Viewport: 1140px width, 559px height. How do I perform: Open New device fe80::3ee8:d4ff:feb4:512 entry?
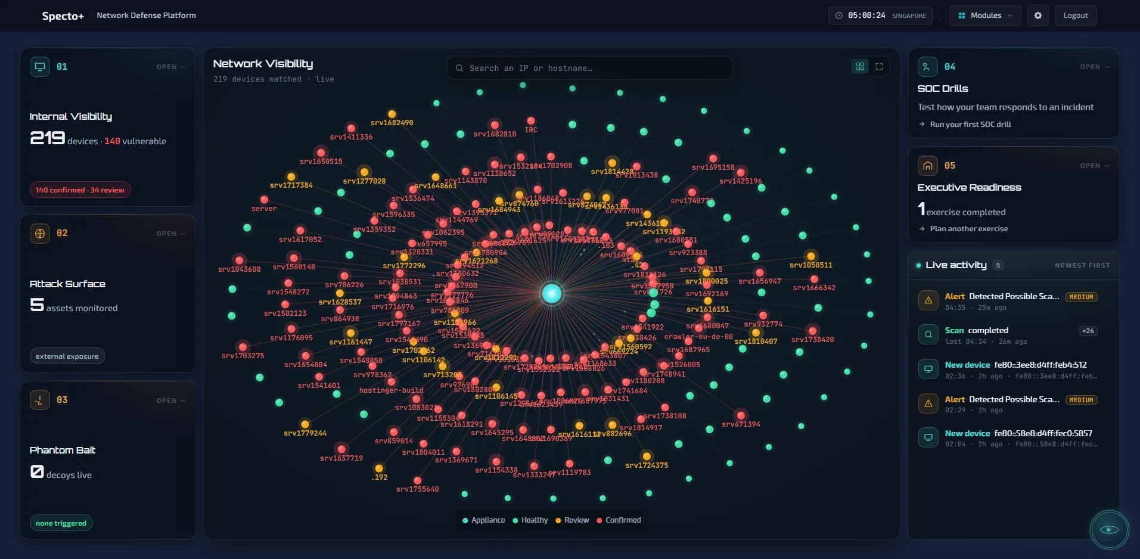coord(1013,369)
